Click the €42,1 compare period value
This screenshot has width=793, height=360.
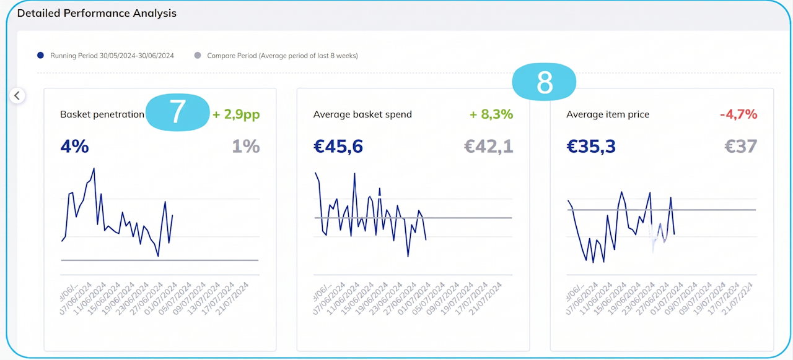click(x=489, y=147)
